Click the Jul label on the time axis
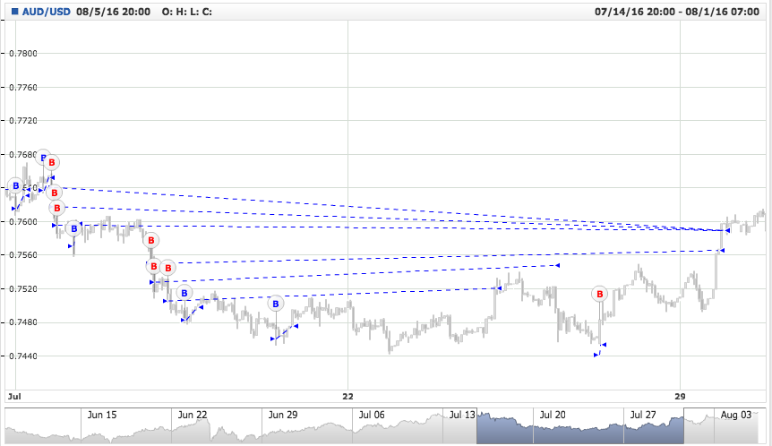The width and height of the screenshot is (772, 446). point(14,396)
